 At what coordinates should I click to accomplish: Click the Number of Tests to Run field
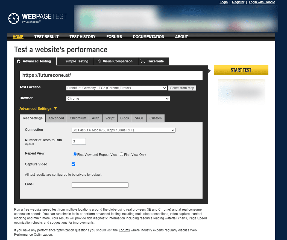[x=79, y=141]
